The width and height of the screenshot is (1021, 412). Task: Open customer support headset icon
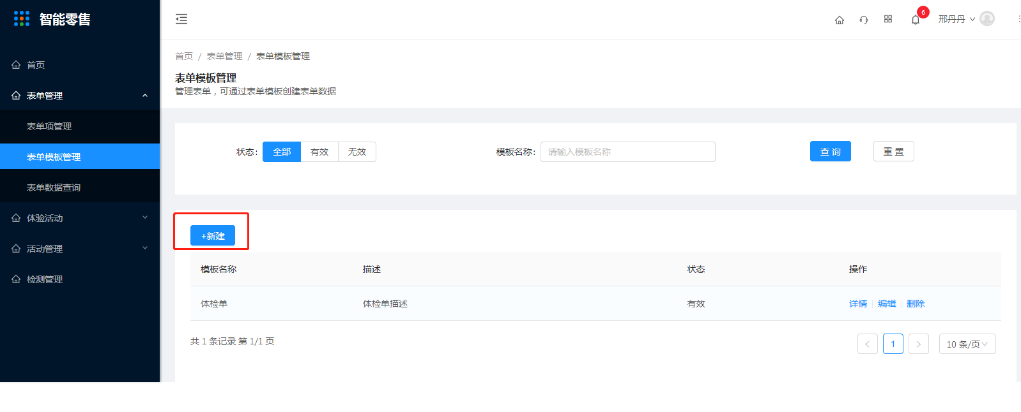pos(864,20)
